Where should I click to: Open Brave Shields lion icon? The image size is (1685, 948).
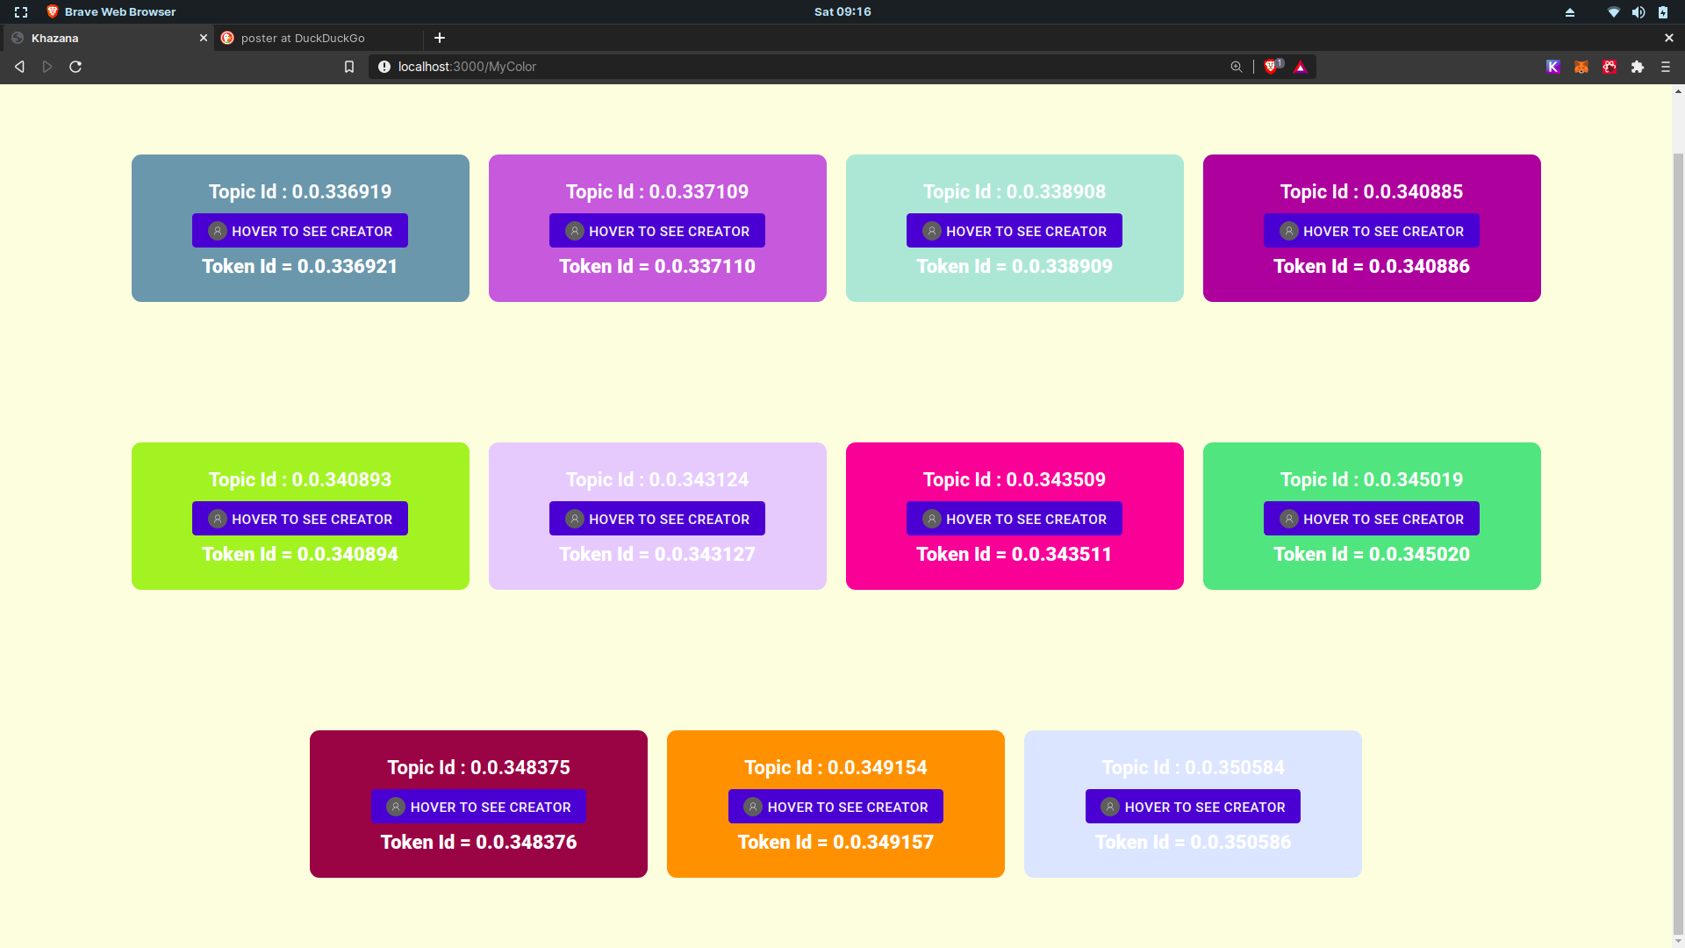point(1270,67)
